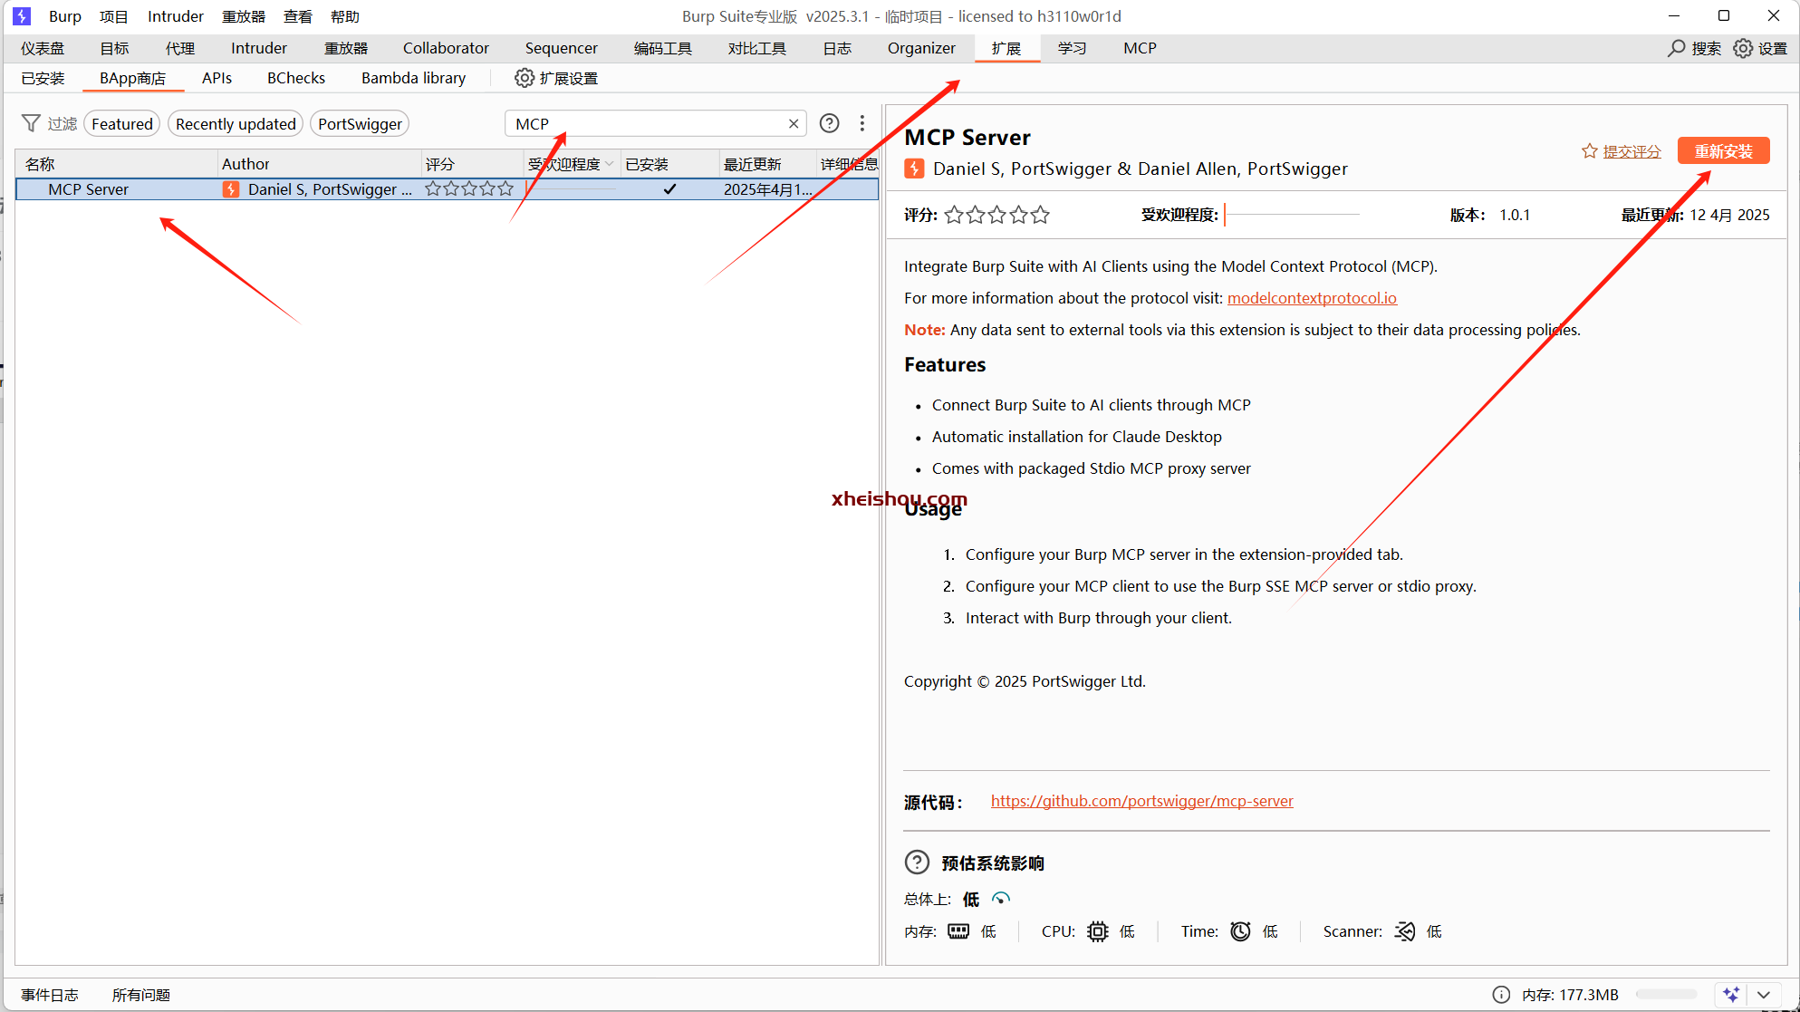The height and width of the screenshot is (1012, 1800).
Task: Click the memory usage progress bar
Action: (1666, 995)
